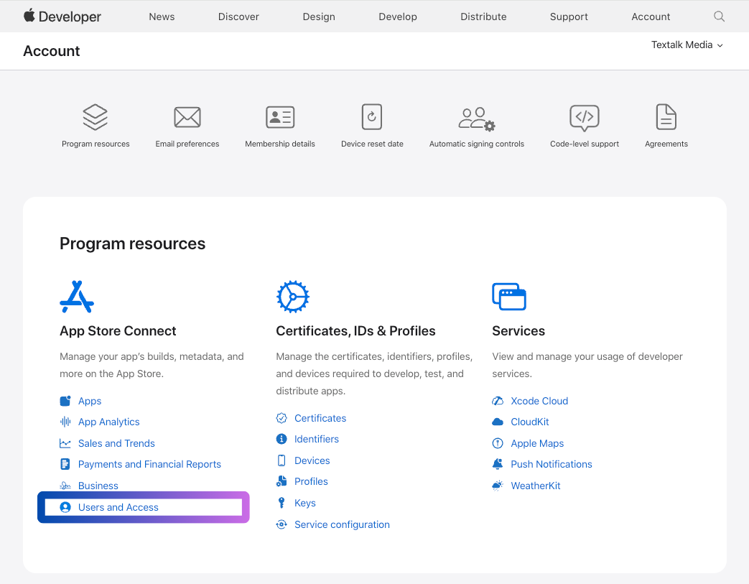Click the Apple Developer logo

click(x=62, y=17)
